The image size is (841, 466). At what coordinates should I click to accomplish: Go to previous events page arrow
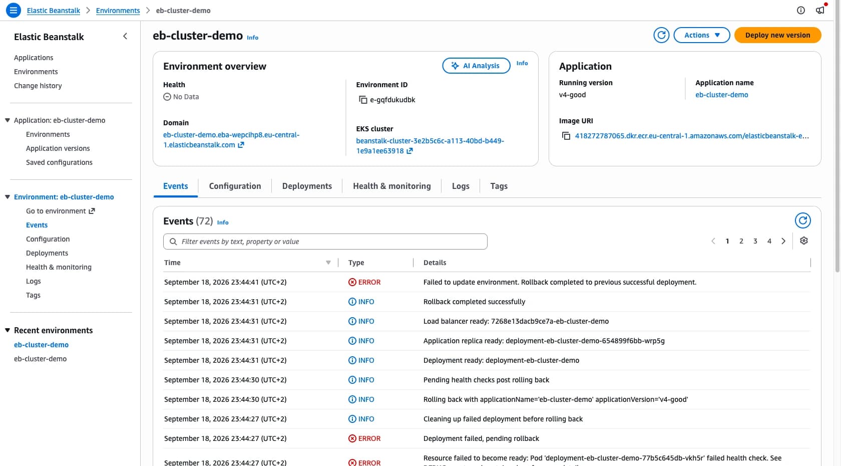coord(713,241)
